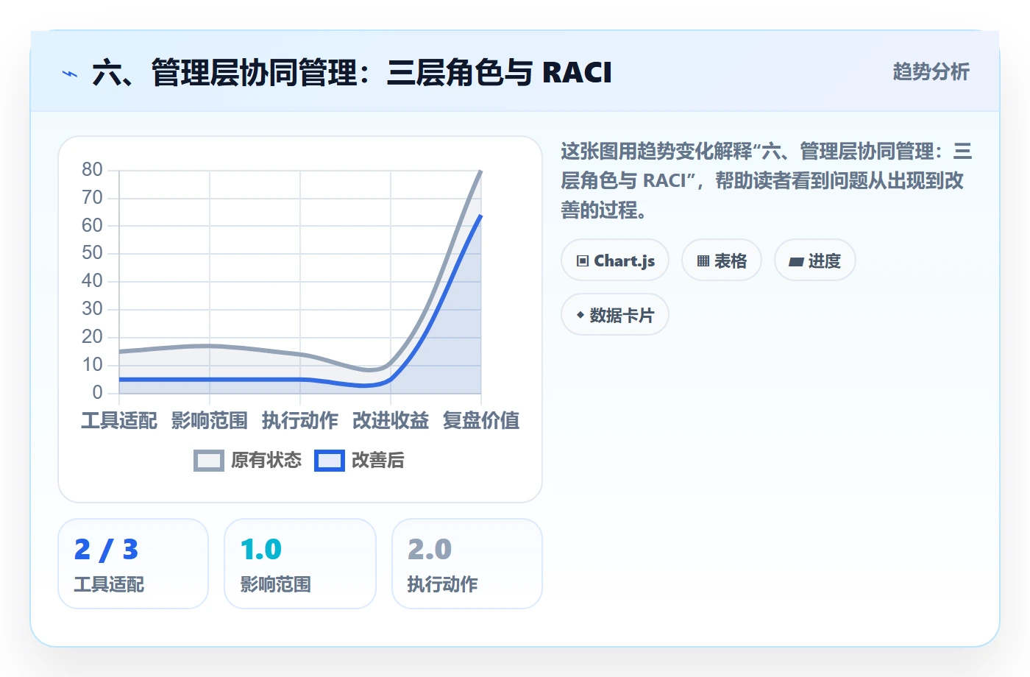The height and width of the screenshot is (677, 1030).
Task: Click the 40 y-axis value
Action: point(92,281)
